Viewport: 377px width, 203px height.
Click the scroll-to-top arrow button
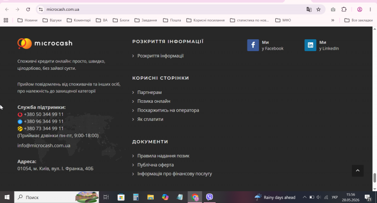(x=357, y=171)
